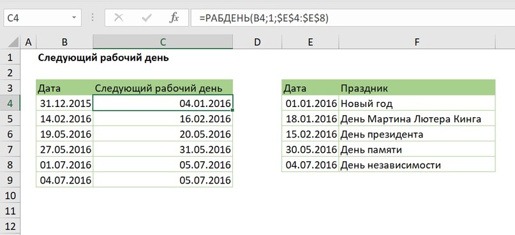Image resolution: width=515 pixels, height=235 pixels.
Task: Open the Name Box dropdown arrow
Action: click(x=74, y=18)
